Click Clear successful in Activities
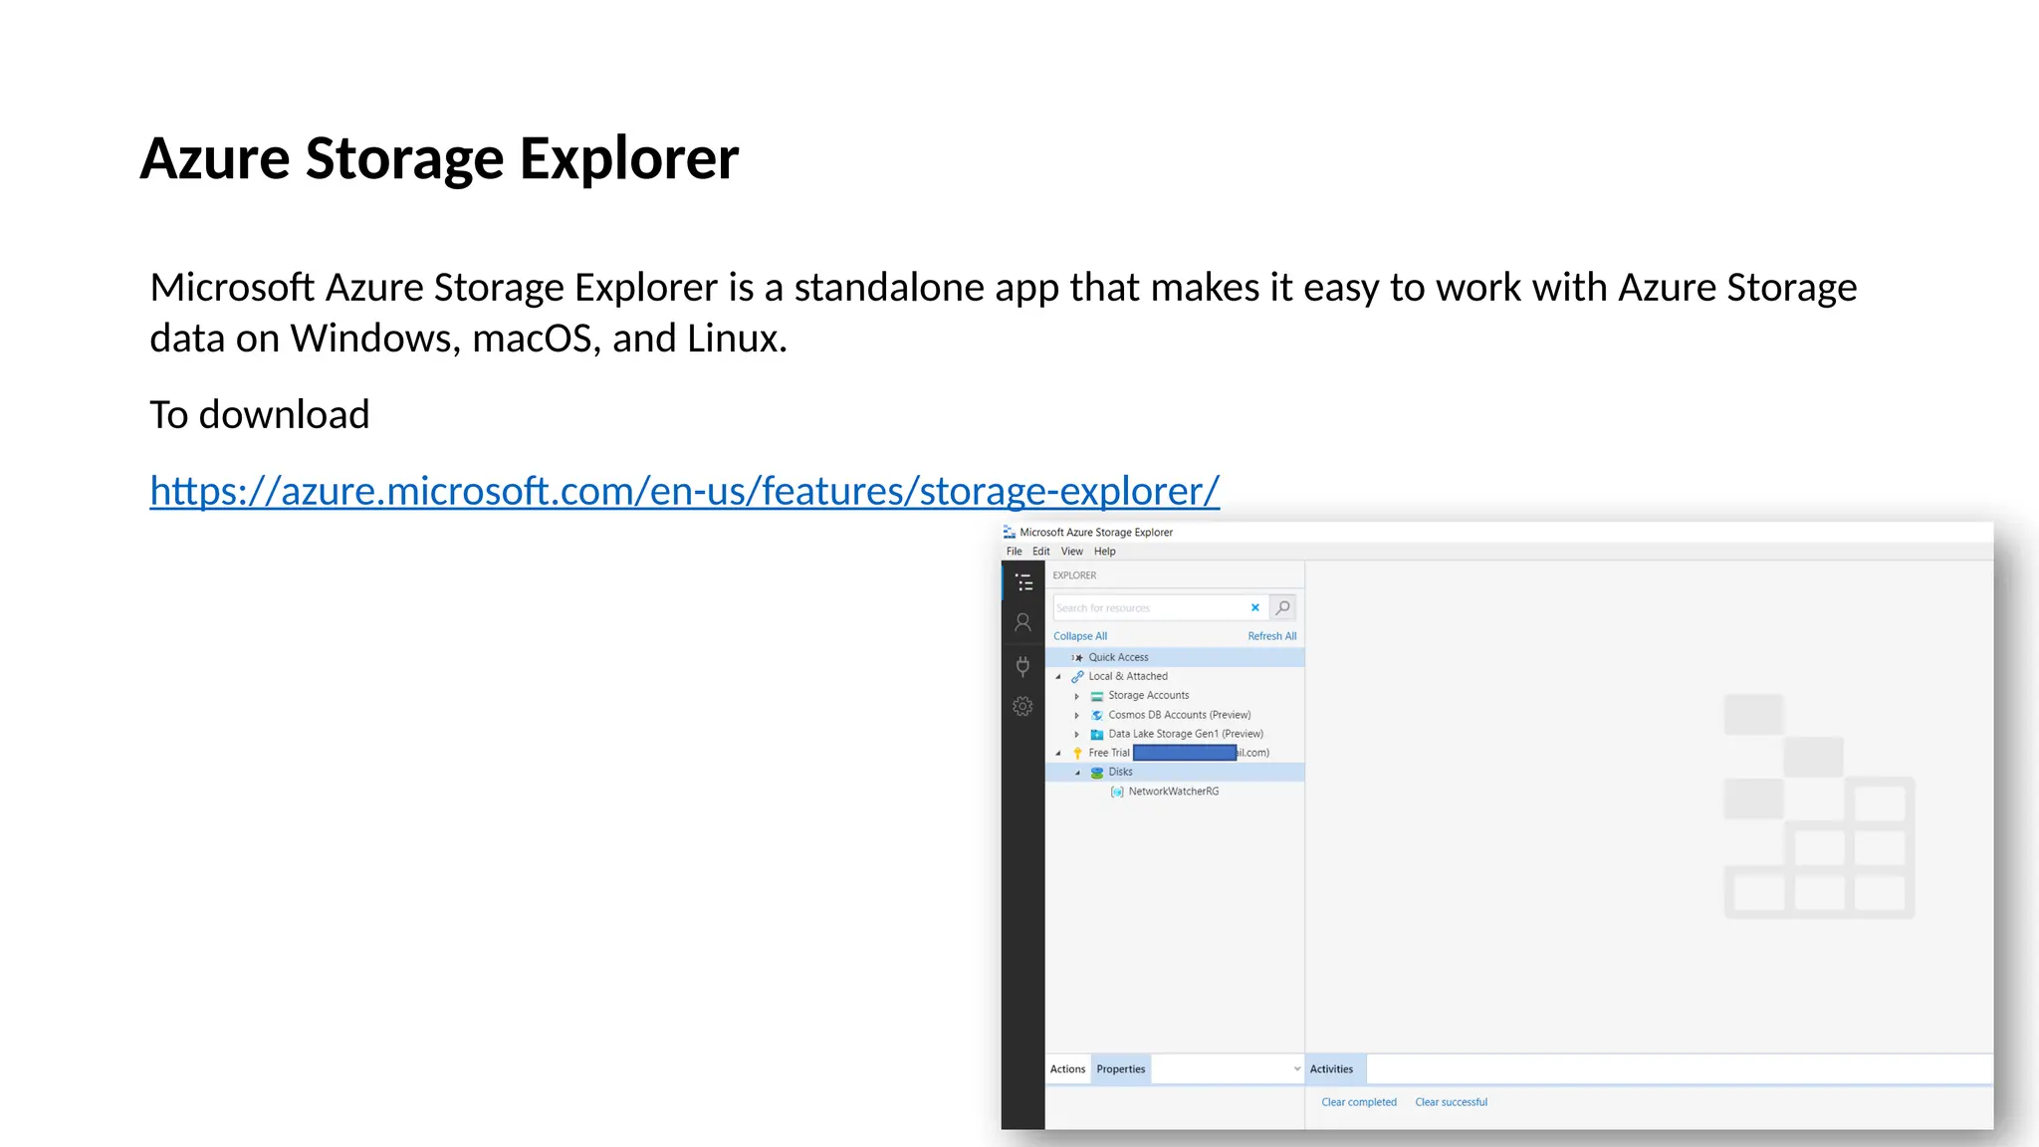The width and height of the screenshot is (2039, 1147). tap(1452, 1102)
